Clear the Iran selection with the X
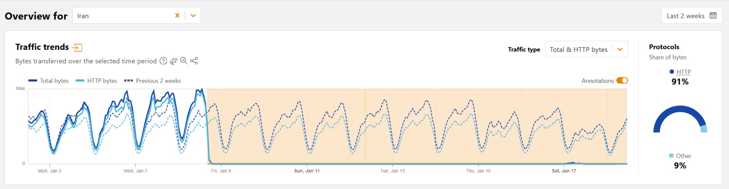 (x=177, y=16)
